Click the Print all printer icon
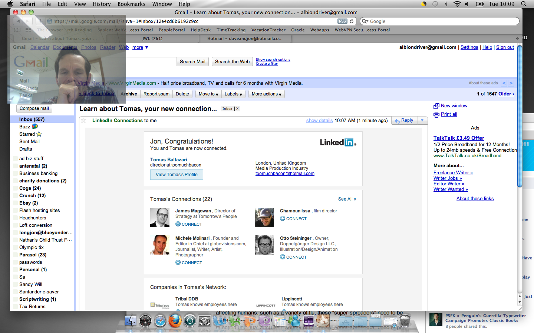Viewport: 534px width, 333px height. click(x=436, y=115)
